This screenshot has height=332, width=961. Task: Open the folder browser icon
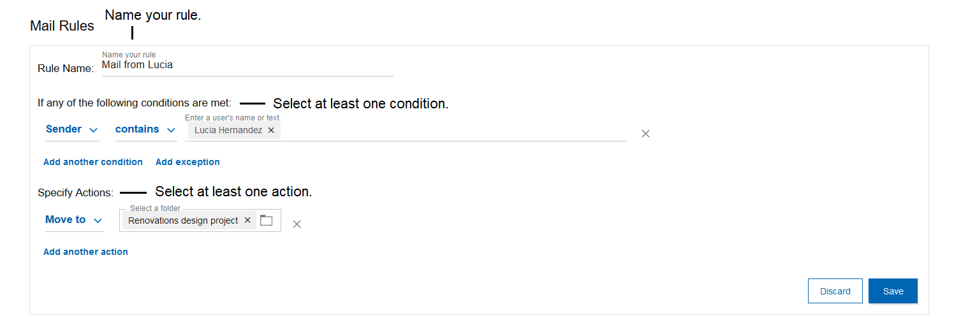pos(266,220)
